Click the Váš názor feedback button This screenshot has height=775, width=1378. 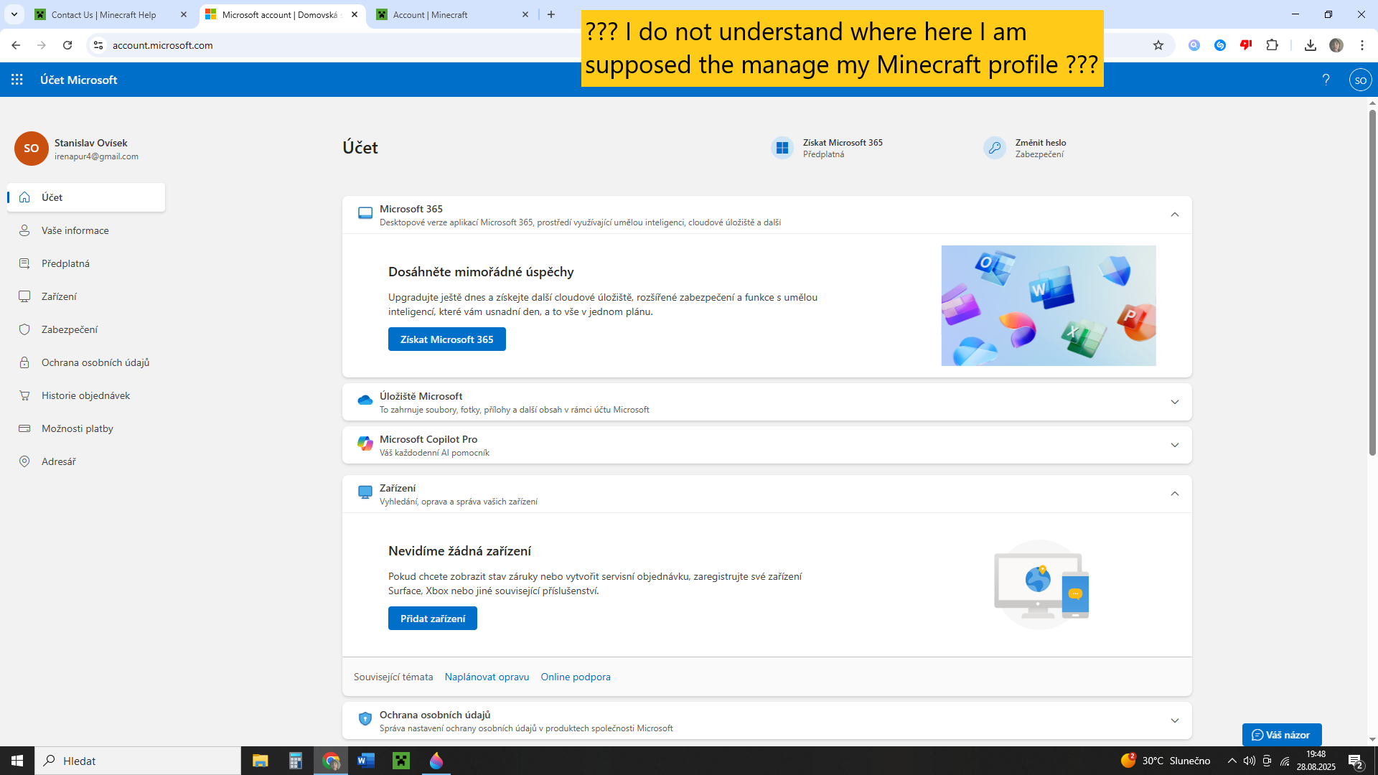tap(1282, 735)
